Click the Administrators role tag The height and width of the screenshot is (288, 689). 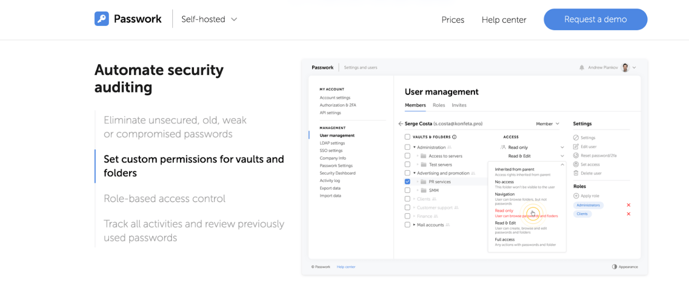point(588,205)
